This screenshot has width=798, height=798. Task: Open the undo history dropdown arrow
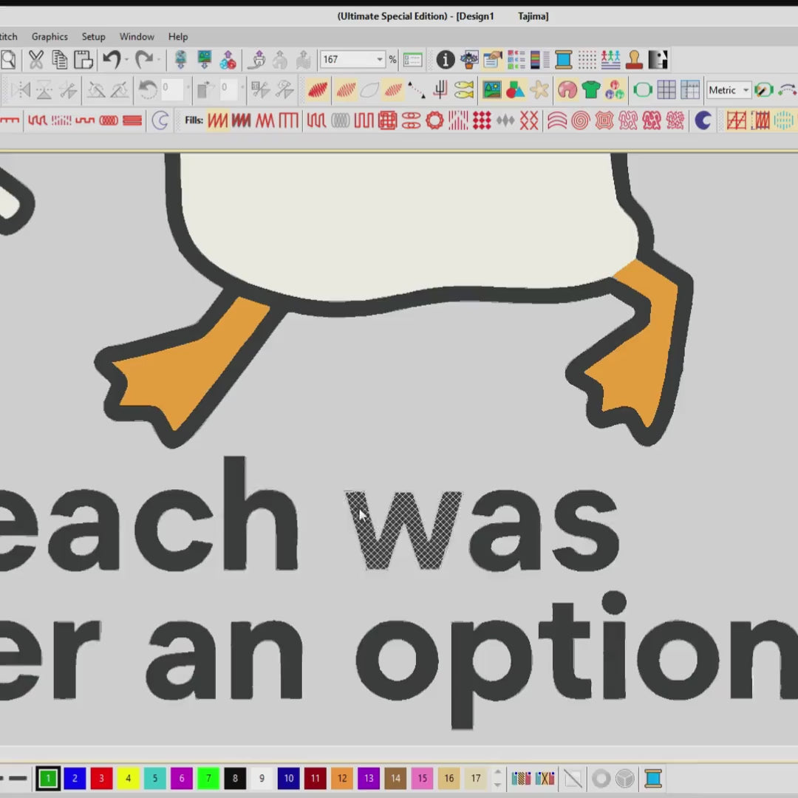point(126,60)
